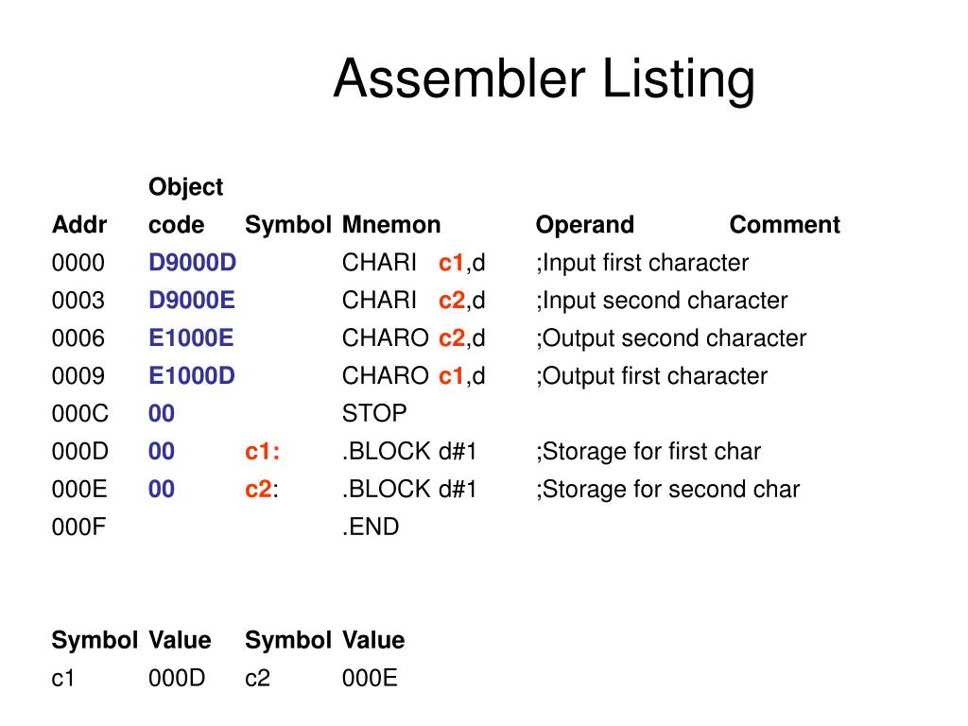Select address 000F in listing
Viewport: 968px width, 726px height.
78,527
